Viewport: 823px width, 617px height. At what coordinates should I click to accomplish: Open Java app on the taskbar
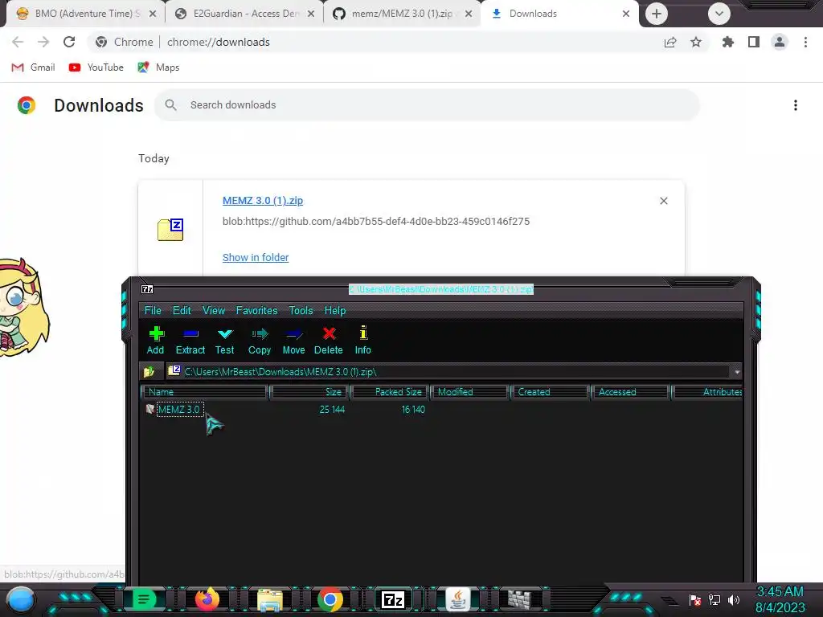tap(457, 599)
